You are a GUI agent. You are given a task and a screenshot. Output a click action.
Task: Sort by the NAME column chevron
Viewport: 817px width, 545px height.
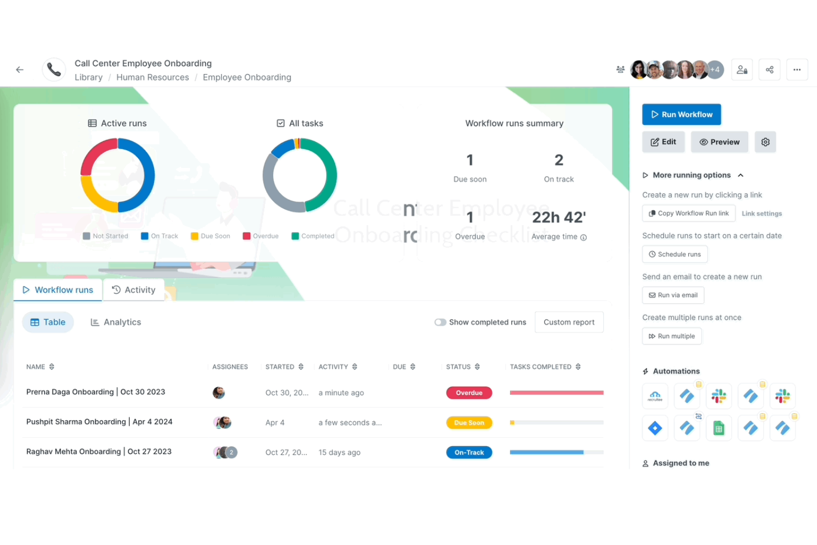point(53,366)
